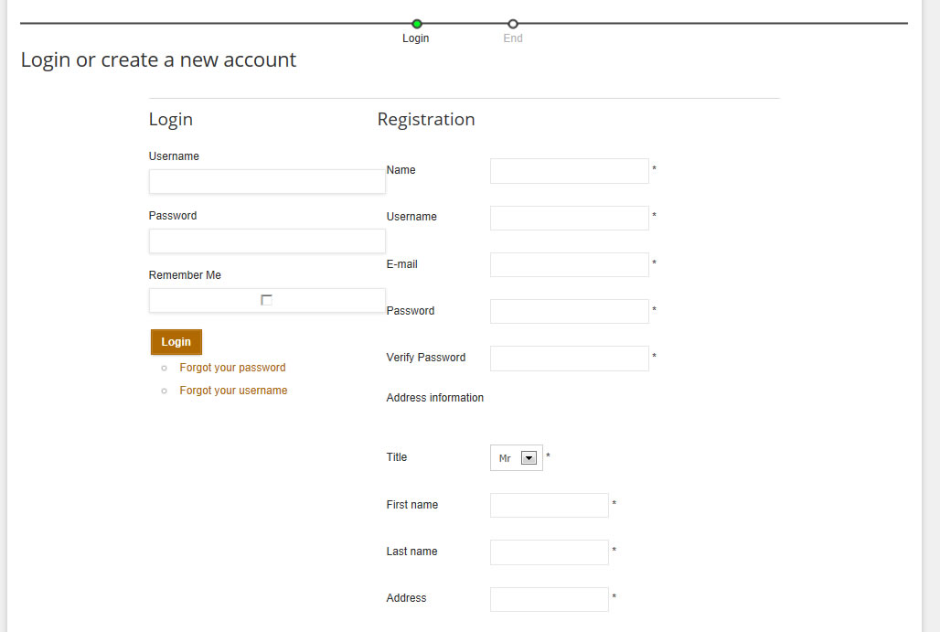Click the Address input field

[549, 599]
